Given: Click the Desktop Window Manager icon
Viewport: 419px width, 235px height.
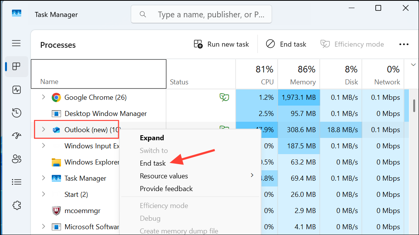Looking at the screenshot, I should (x=56, y=114).
